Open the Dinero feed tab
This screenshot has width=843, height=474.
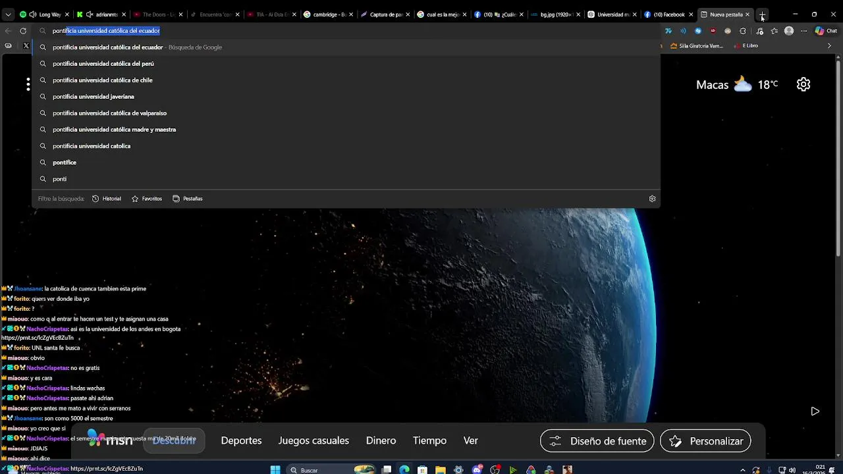coord(381,440)
